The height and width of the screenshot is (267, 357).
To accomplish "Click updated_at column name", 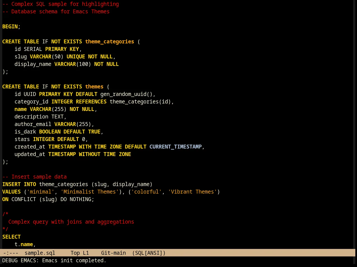I will click(30, 154).
